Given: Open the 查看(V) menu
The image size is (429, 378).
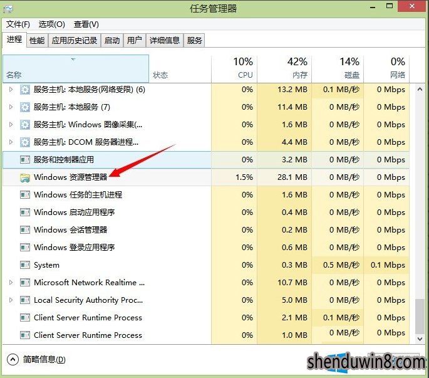Looking at the screenshot, I should click(86, 24).
